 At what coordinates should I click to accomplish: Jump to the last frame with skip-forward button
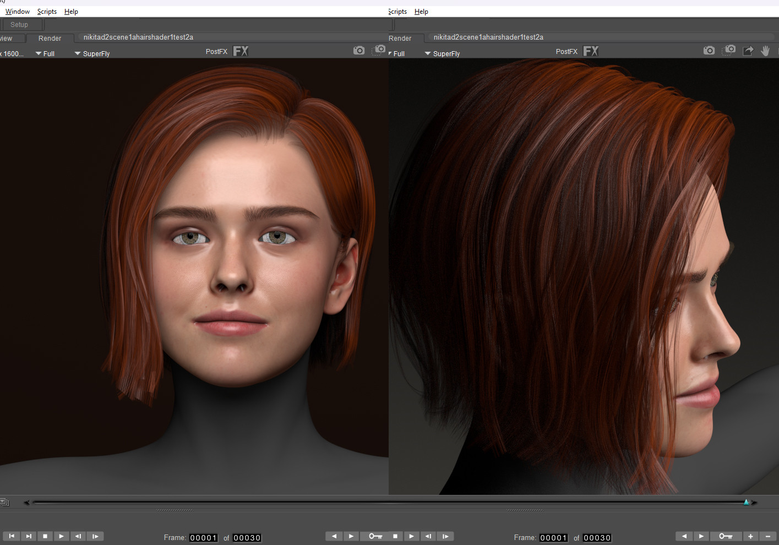click(x=29, y=536)
